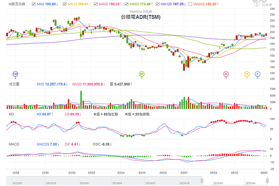Click the MACD panel label

click(14, 144)
